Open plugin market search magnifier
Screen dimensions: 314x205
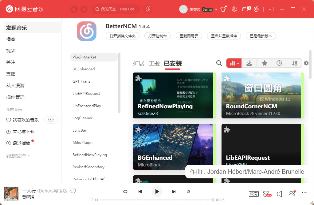coord(219,63)
